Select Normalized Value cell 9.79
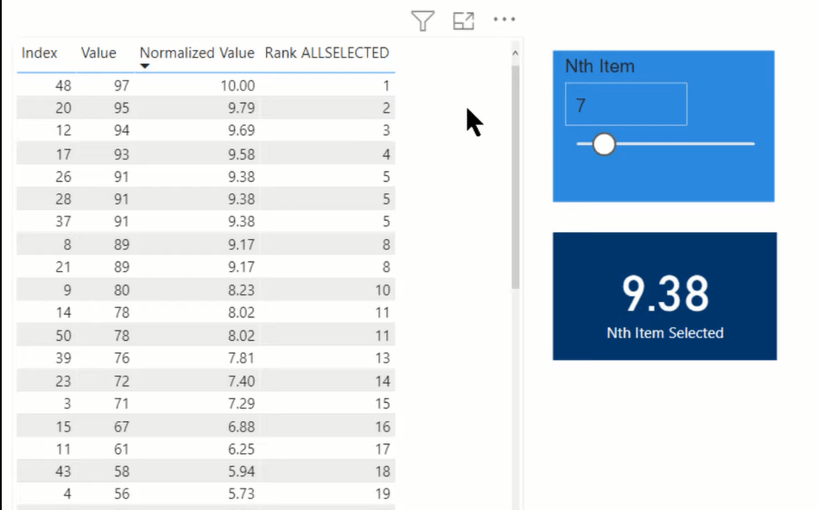The image size is (818, 510). click(241, 108)
